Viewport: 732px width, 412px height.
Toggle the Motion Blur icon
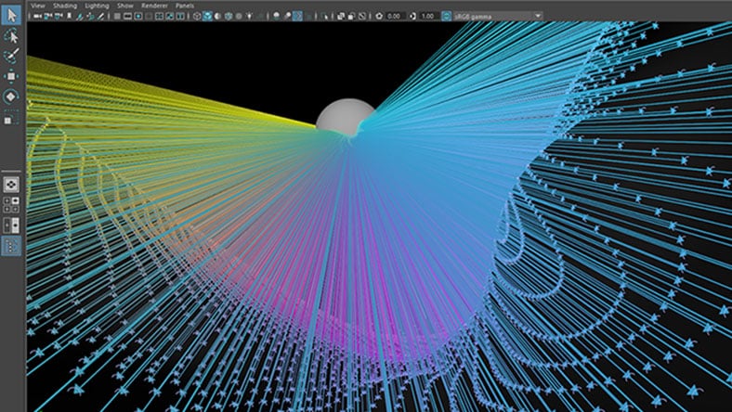pos(287,17)
